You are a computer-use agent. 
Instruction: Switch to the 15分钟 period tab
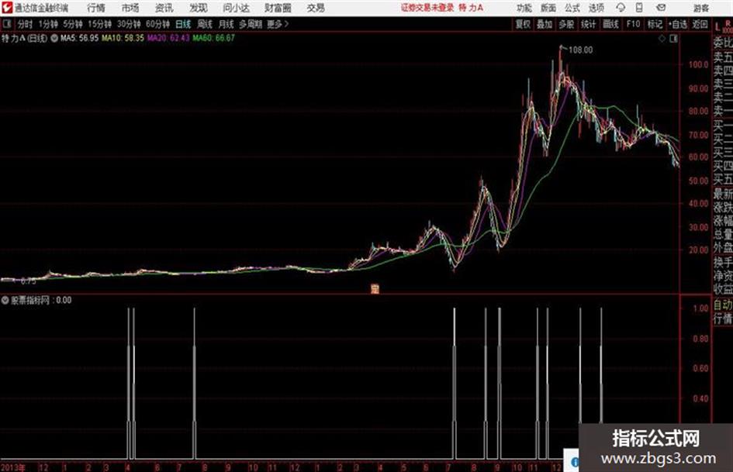99,24
